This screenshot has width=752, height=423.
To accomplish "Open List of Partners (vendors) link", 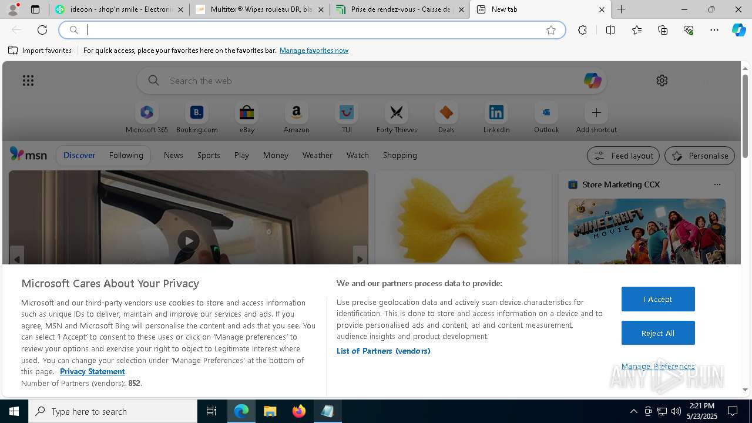I will pyautogui.click(x=384, y=351).
